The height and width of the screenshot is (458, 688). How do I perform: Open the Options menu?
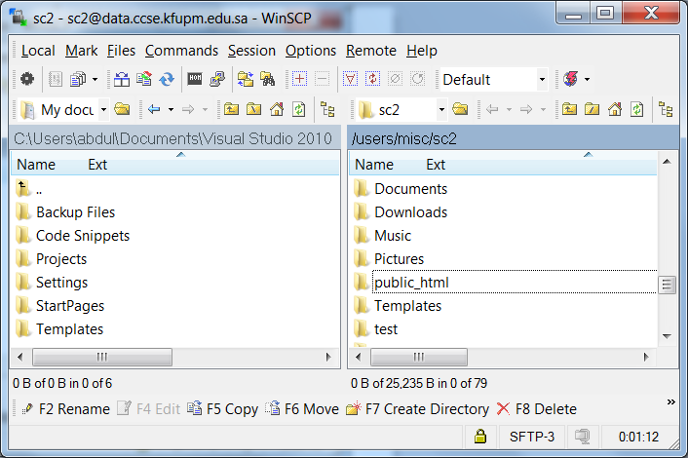pos(311,51)
